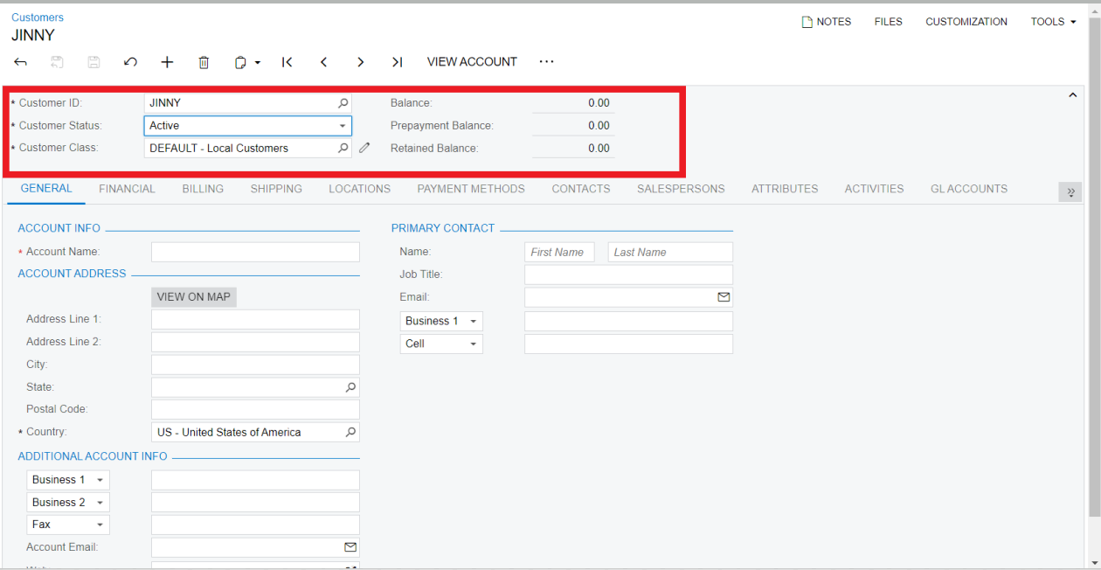Navigate to the last record arrow icon
1101x570 pixels.
[x=397, y=61]
